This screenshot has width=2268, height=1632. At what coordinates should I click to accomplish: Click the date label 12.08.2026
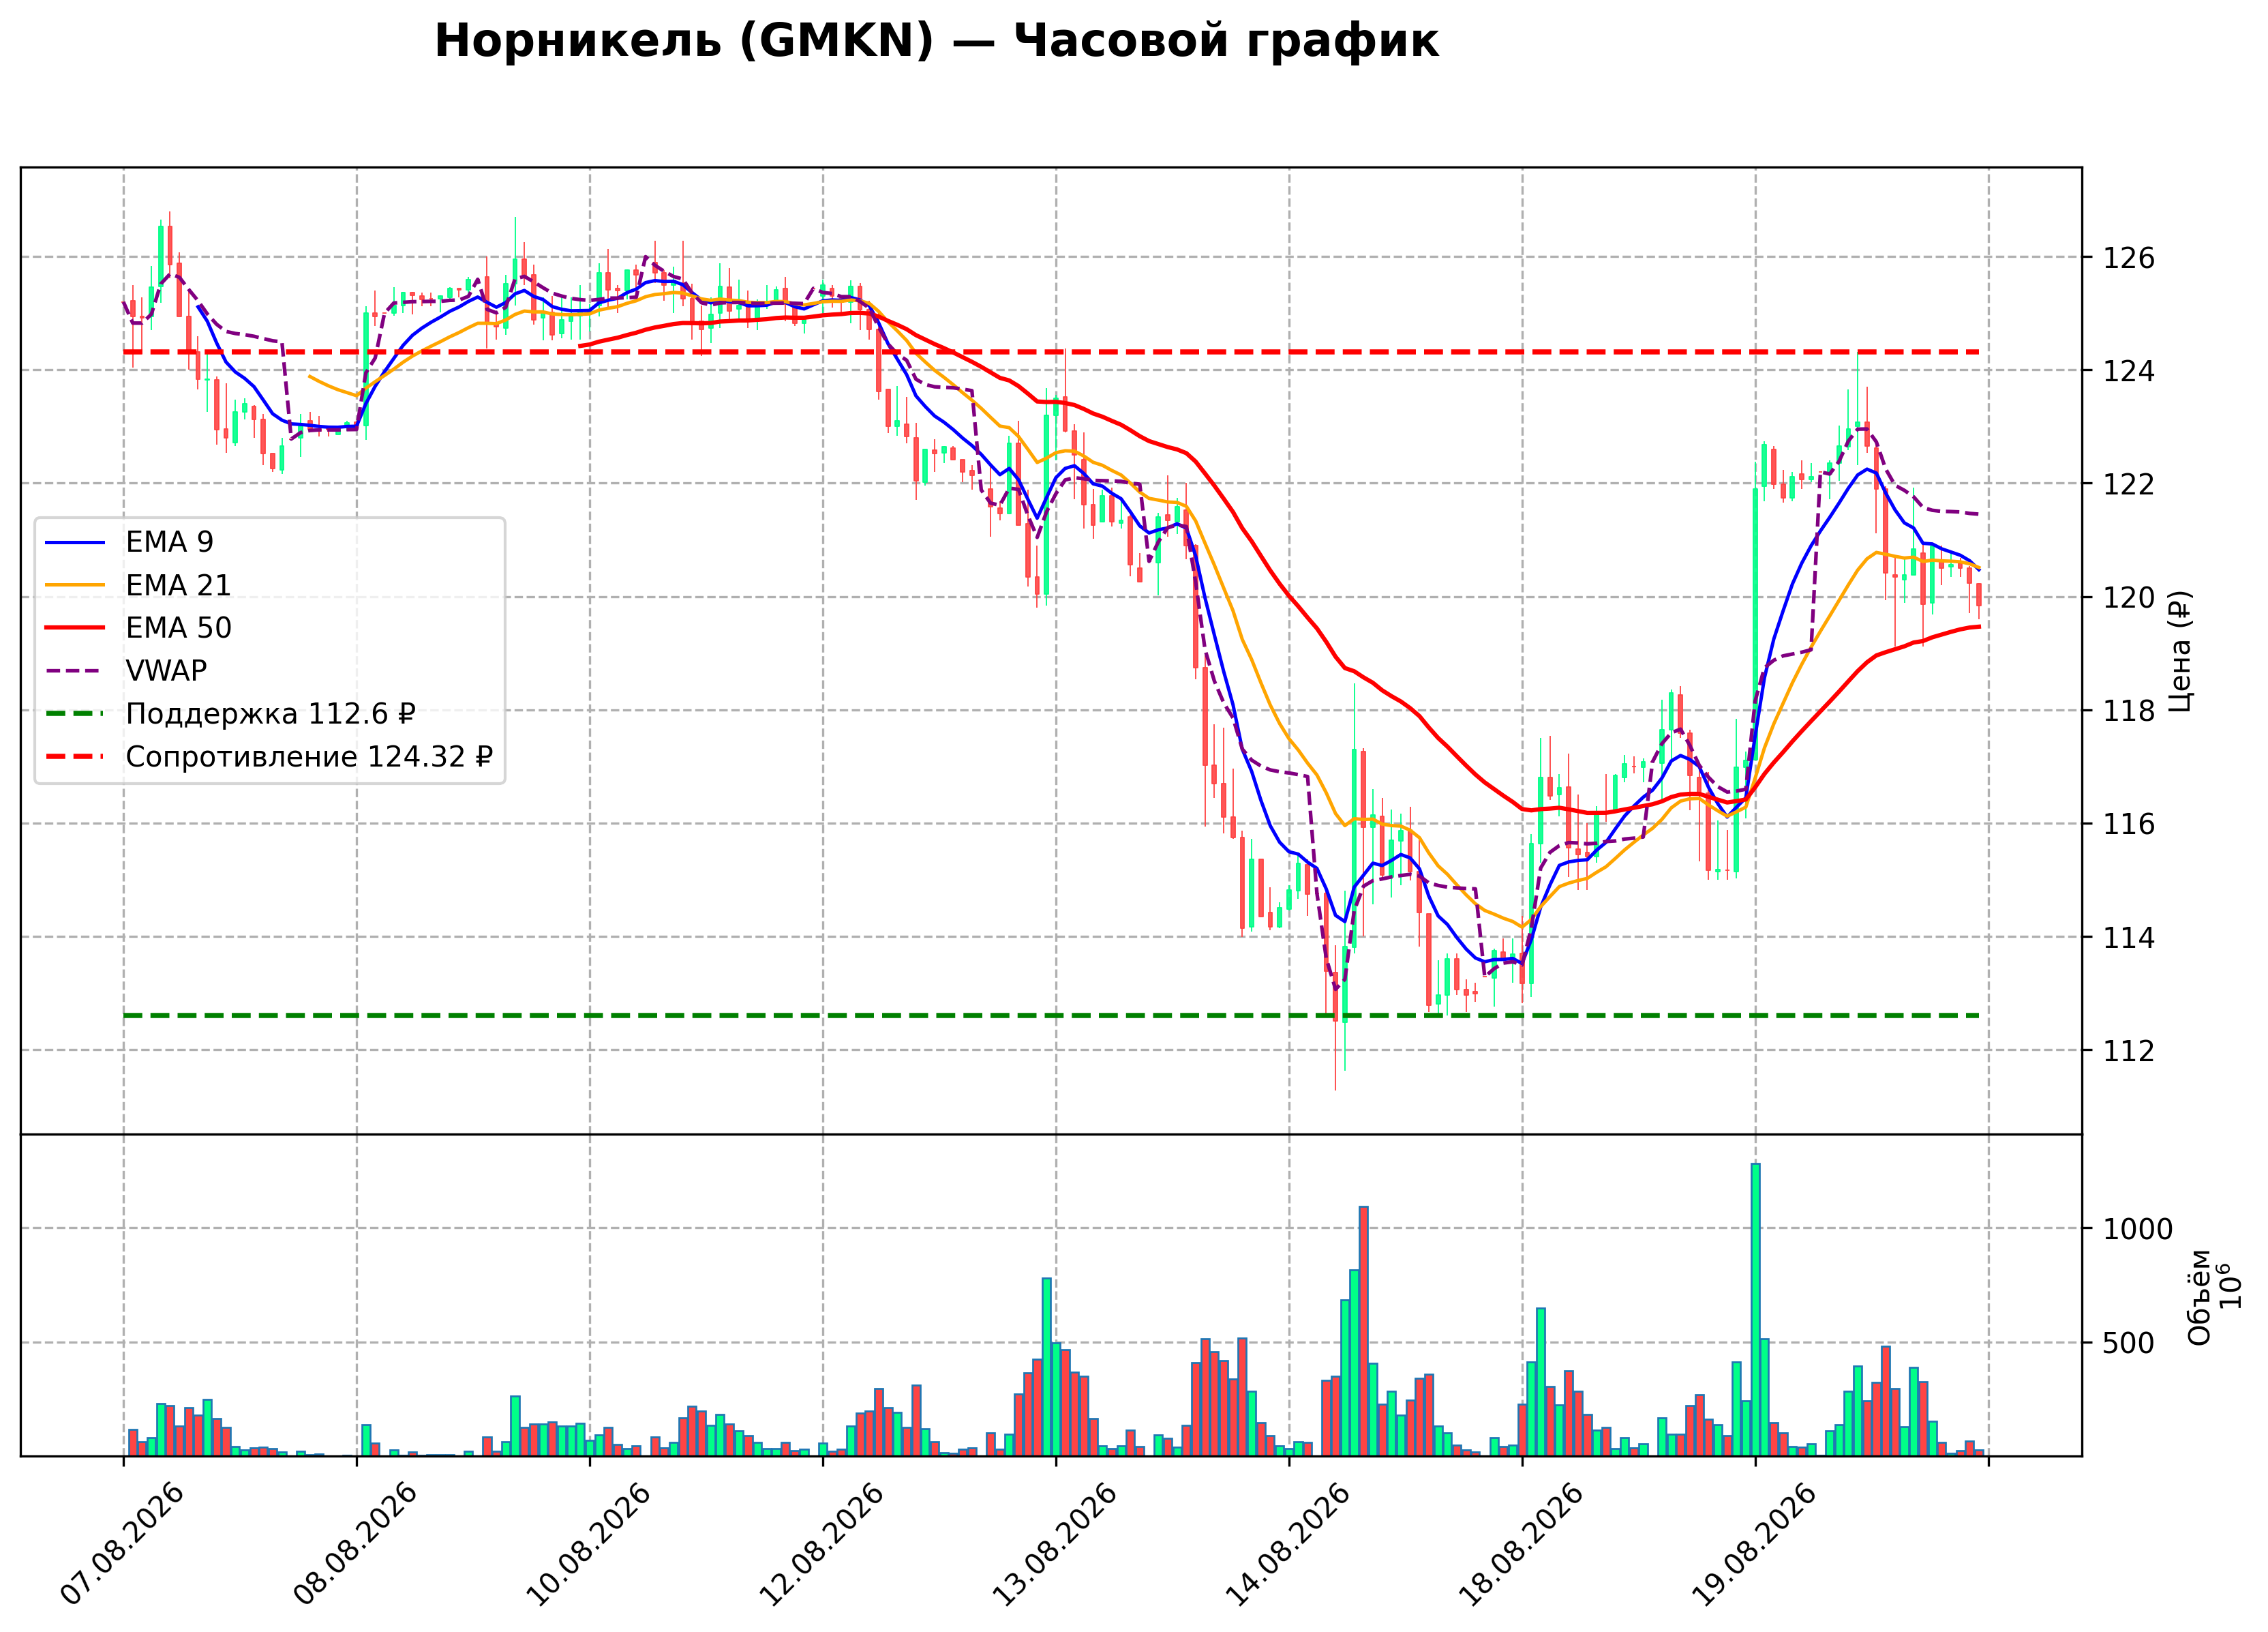tap(822, 1544)
